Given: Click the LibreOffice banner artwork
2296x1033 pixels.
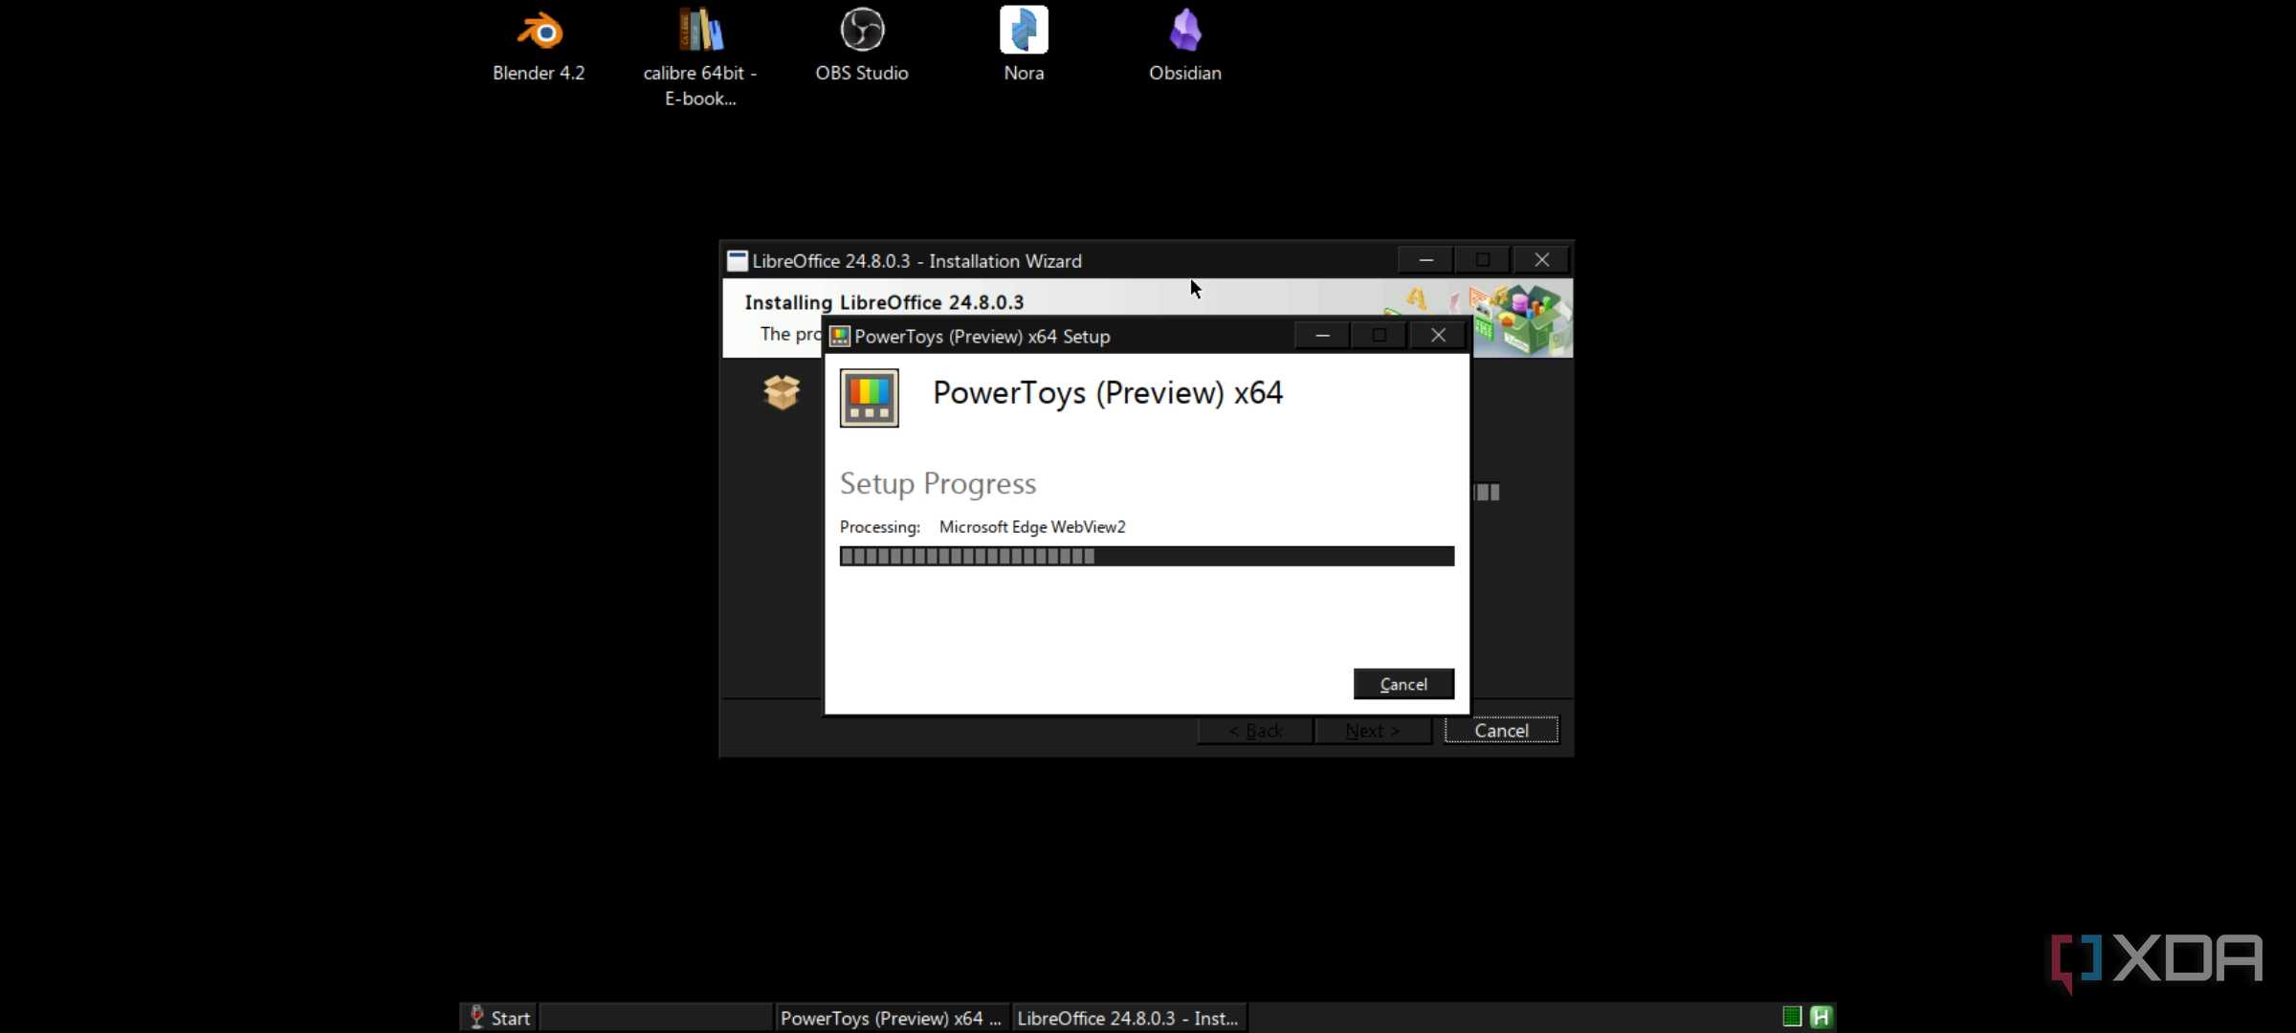Looking at the screenshot, I should coord(1522,319).
